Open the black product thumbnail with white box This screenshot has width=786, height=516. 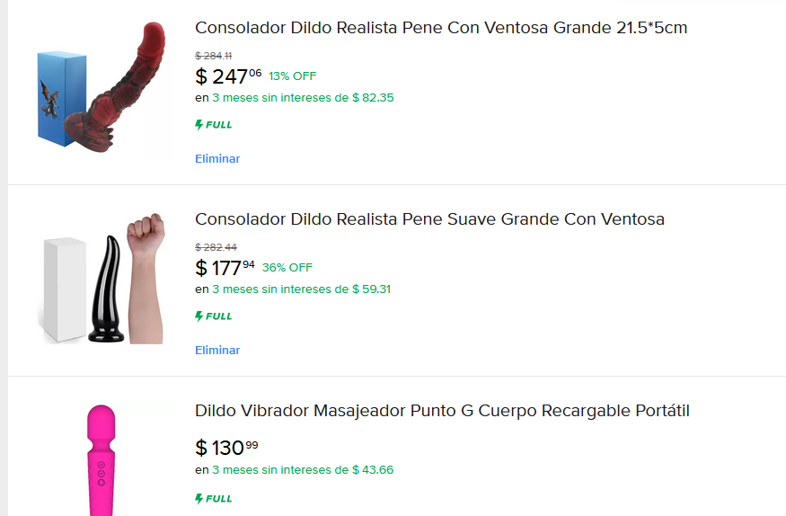[103, 279]
